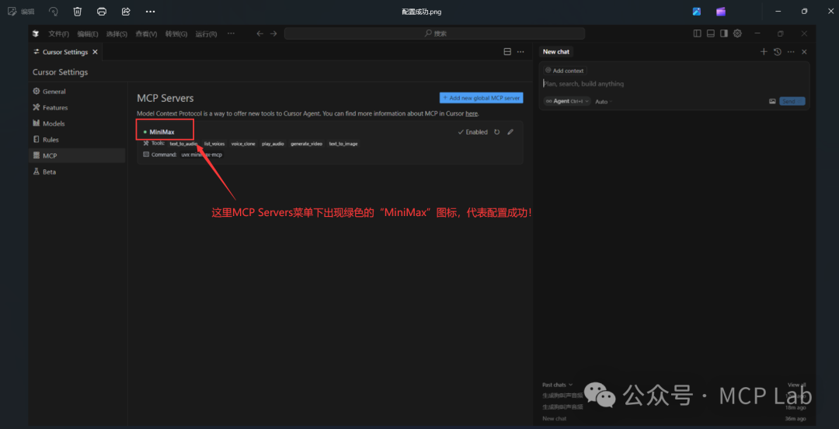Click View all past chats
Image resolution: width=839 pixels, height=429 pixels.
(x=796, y=385)
